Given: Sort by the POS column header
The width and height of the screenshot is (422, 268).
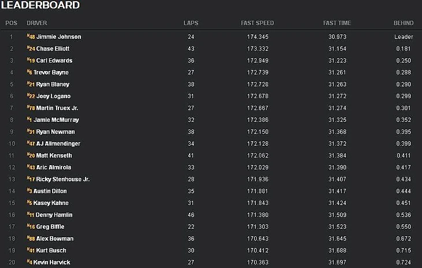Looking at the screenshot, I should point(12,23).
